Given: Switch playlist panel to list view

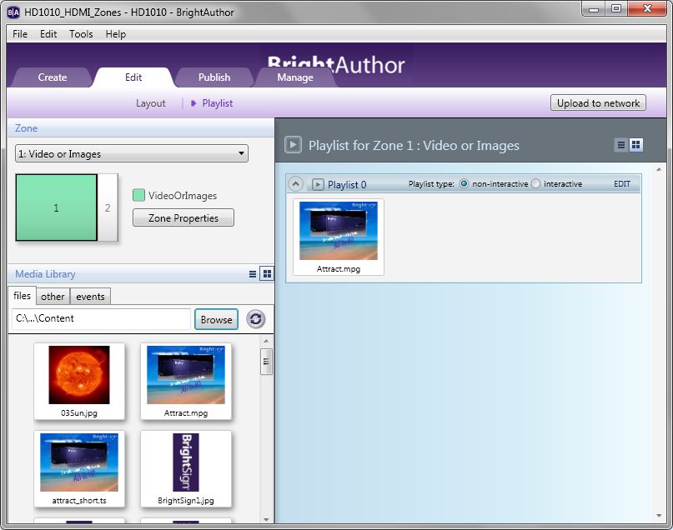Looking at the screenshot, I should (x=620, y=145).
